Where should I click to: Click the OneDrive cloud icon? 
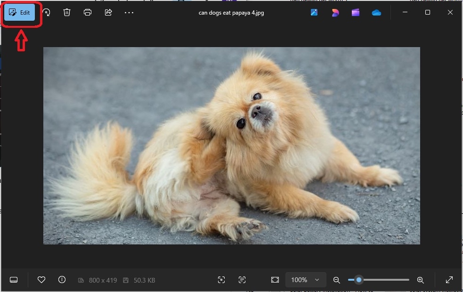tap(376, 13)
